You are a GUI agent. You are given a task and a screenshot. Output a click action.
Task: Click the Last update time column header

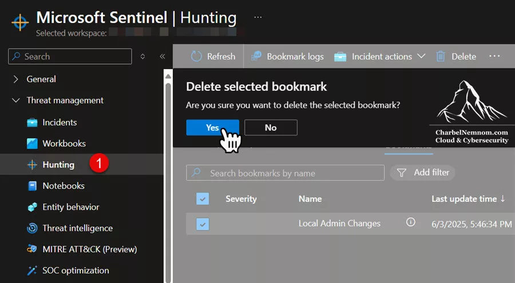coord(464,198)
